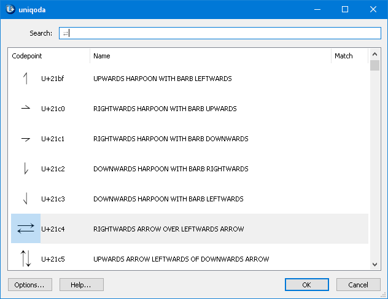Viewport: 388px width, 299px height.
Task: Select row RIGHTWARDS HARPOON WITH BARB DOWNWARDS
Action: [171, 139]
